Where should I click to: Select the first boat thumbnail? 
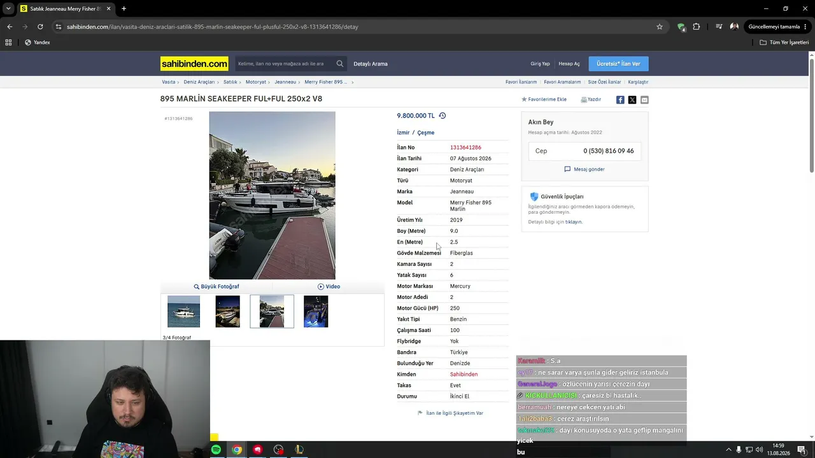183,312
